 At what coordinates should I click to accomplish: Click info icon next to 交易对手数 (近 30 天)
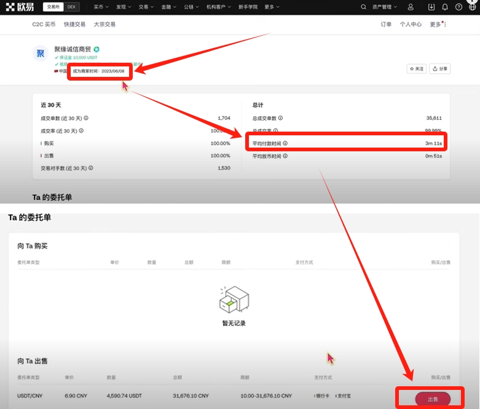coord(90,168)
